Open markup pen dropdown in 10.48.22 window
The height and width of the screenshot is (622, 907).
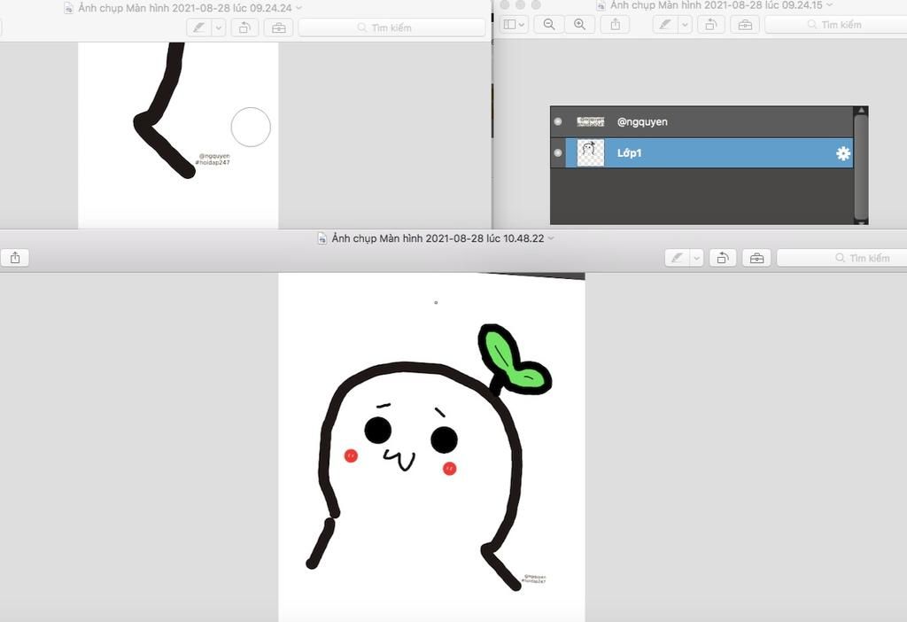(697, 258)
